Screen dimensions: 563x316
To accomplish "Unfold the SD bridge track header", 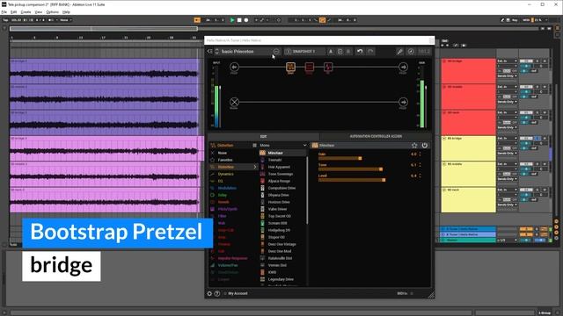I will (x=444, y=61).
